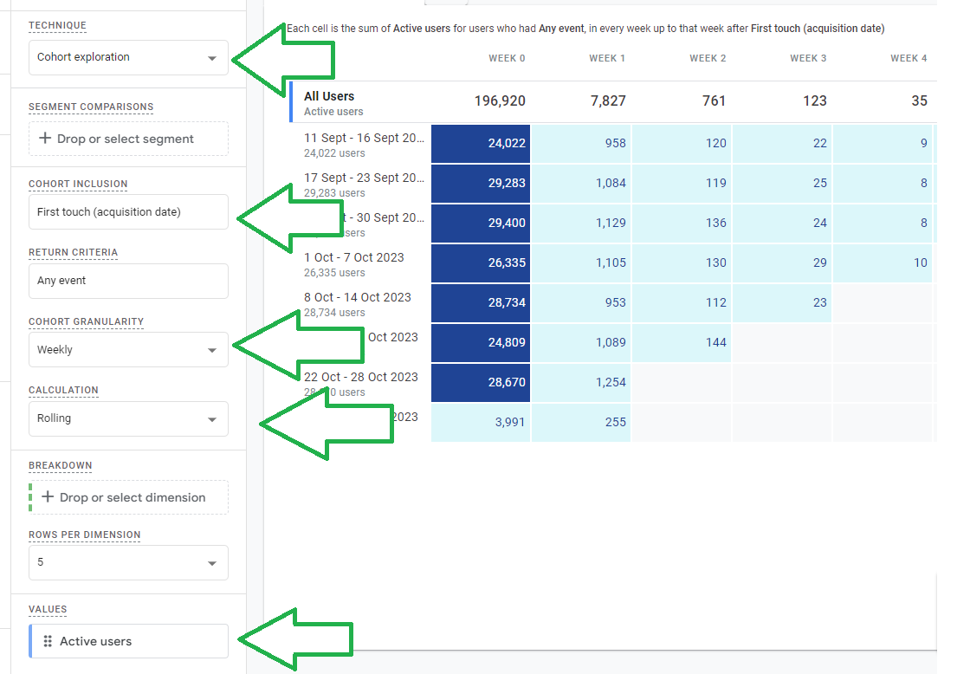Click the WEEK 2 column header
Viewport: 970px width, 674px height.
click(x=708, y=58)
